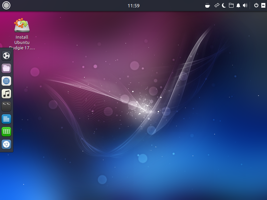Click the 11:59 clock

(x=133, y=6)
